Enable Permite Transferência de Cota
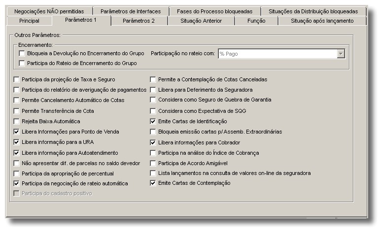The width and height of the screenshot is (378, 243). click(x=16, y=111)
